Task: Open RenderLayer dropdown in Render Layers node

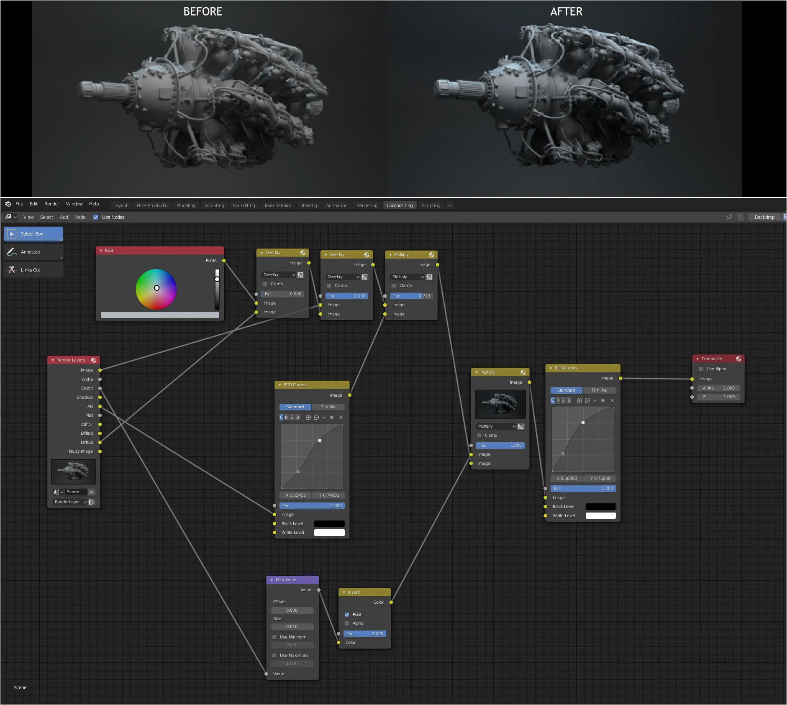Action: pos(70,502)
